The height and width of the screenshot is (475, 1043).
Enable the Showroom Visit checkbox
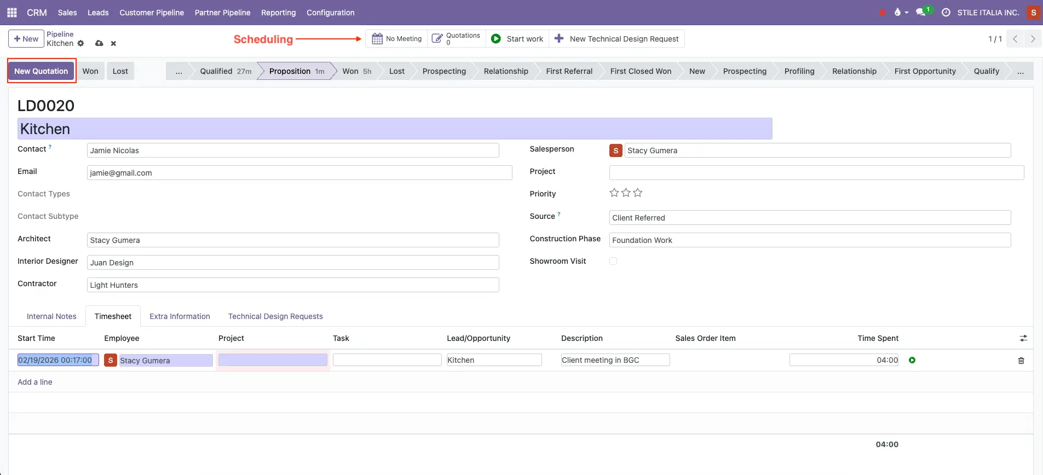point(613,261)
